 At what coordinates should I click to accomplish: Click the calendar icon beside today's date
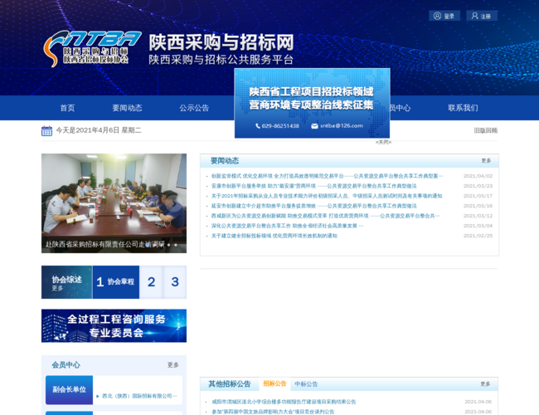(x=46, y=131)
